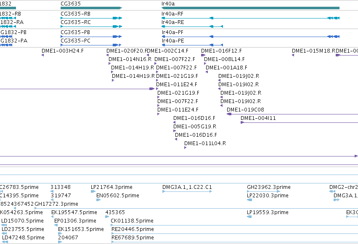Select the GH17272.3prime EST label
The height and width of the screenshot is (244, 358).
56,204
